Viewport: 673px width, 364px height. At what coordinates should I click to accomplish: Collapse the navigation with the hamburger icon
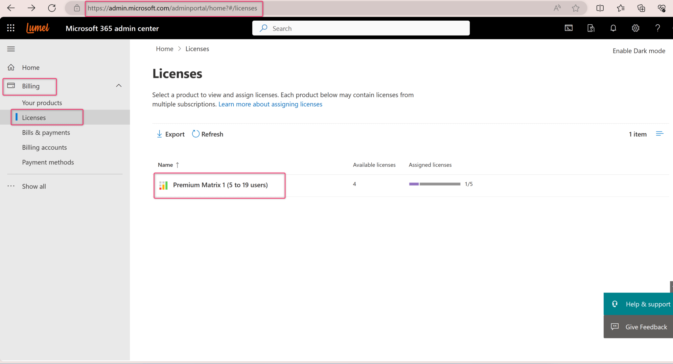click(11, 49)
